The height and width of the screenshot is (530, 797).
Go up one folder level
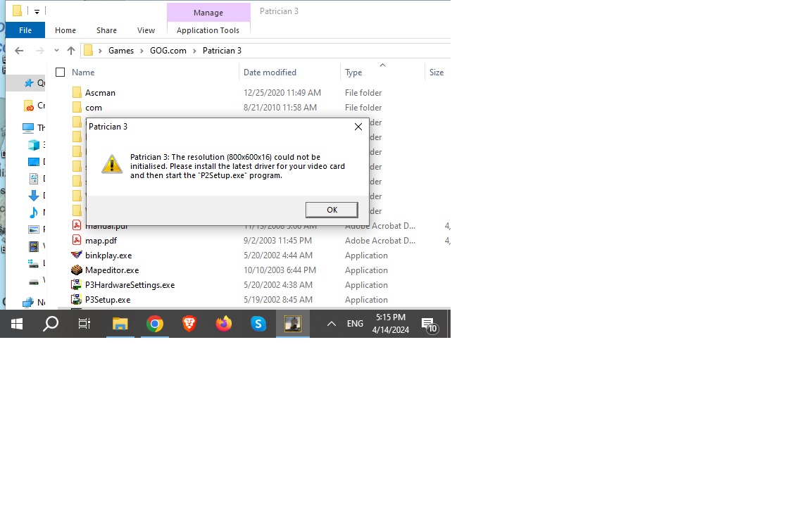pos(71,51)
